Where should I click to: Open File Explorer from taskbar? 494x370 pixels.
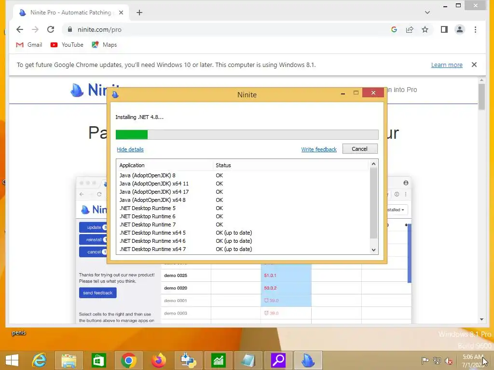[x=69, y=360]
